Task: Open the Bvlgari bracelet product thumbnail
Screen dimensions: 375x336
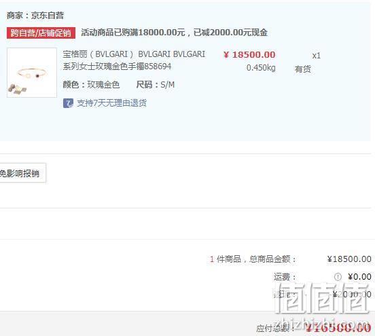Action: tap(32, 73)
